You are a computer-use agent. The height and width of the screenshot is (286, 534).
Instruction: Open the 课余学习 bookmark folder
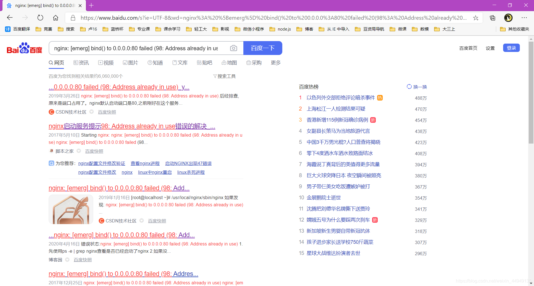168,29
